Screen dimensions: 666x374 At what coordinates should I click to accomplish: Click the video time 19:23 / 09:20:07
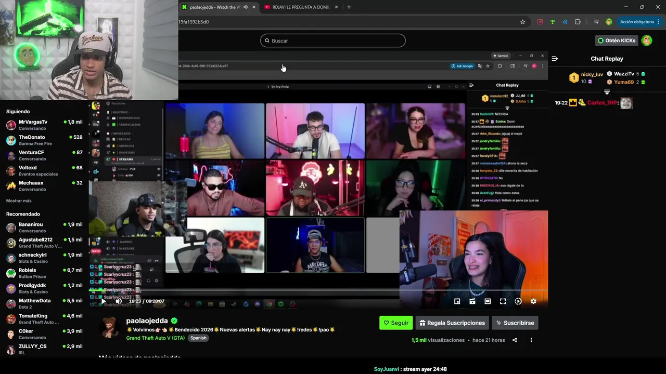pyautogui.click(x=147, y=301)
